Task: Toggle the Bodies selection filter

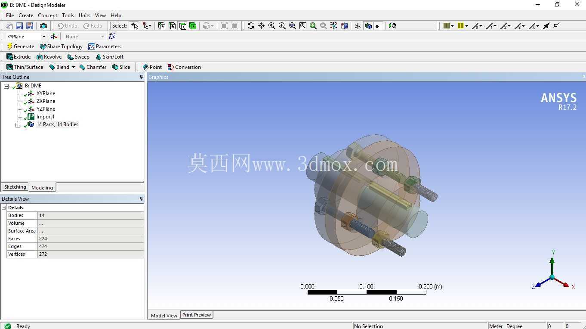Action: pos(193,26)
